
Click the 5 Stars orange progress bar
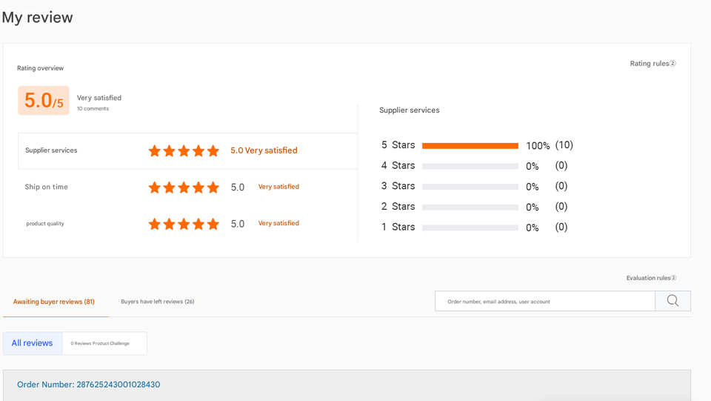pyautogui.click(x=470, y=145)
